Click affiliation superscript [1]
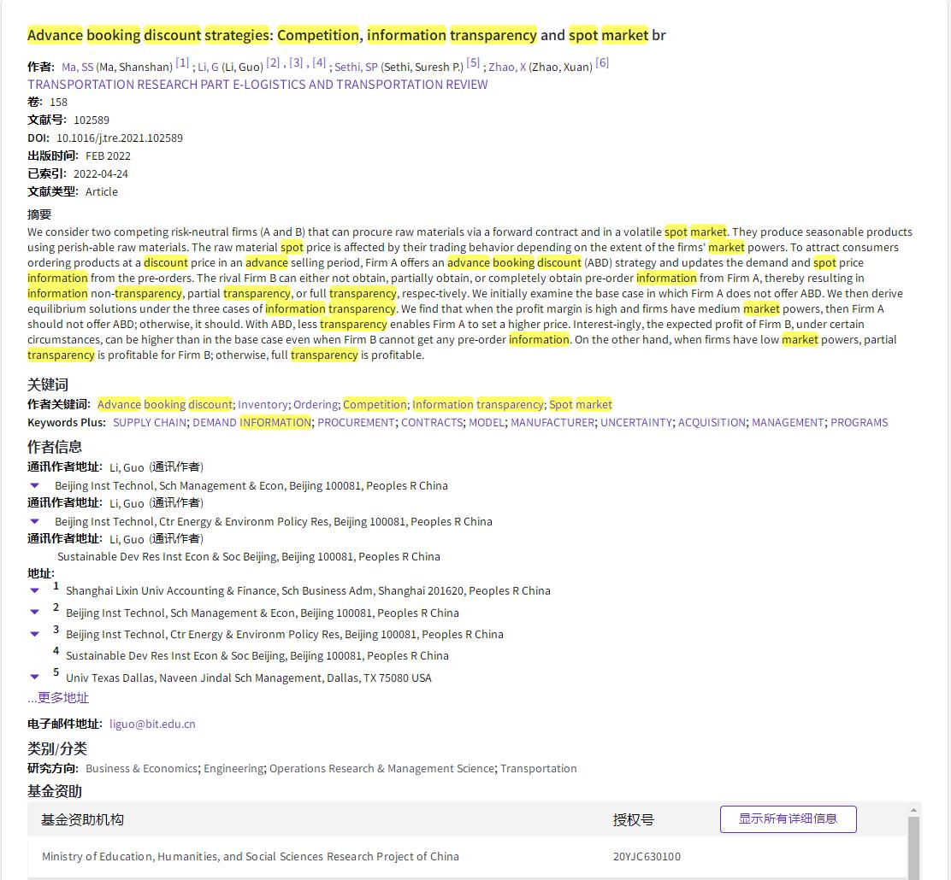 [182, 62]
